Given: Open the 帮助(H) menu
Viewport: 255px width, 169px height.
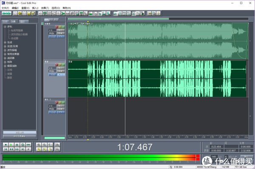Looking at the screenshot, I should 67,8.
